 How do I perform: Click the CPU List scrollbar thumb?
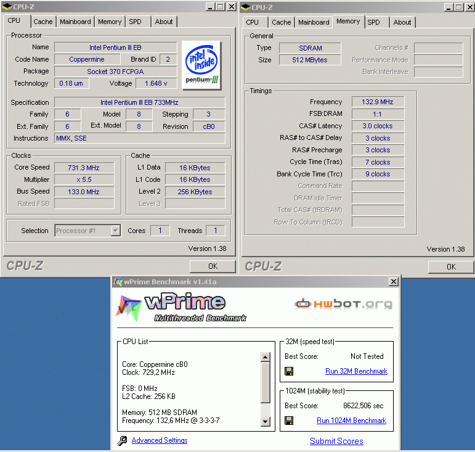(266, 382)
